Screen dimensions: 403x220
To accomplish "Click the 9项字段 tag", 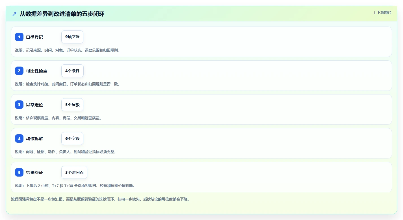I will (x=72, y=37).
